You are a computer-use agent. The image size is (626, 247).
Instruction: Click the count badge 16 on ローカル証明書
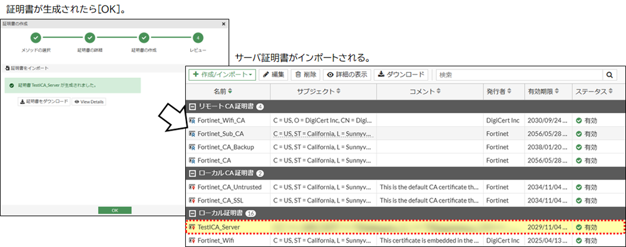point(251,213)
